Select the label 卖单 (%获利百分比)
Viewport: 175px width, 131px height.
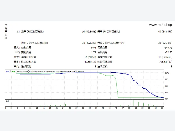[x=32, y=32]
